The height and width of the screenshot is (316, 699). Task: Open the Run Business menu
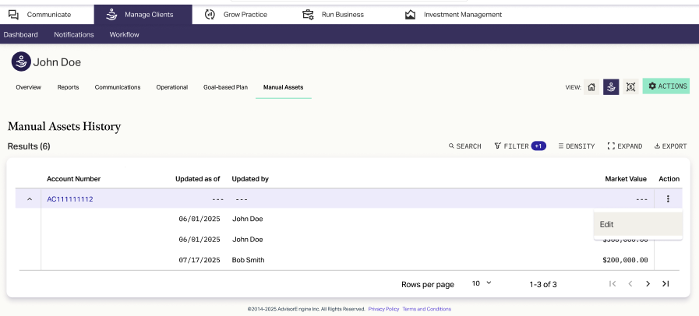point(333,15)
